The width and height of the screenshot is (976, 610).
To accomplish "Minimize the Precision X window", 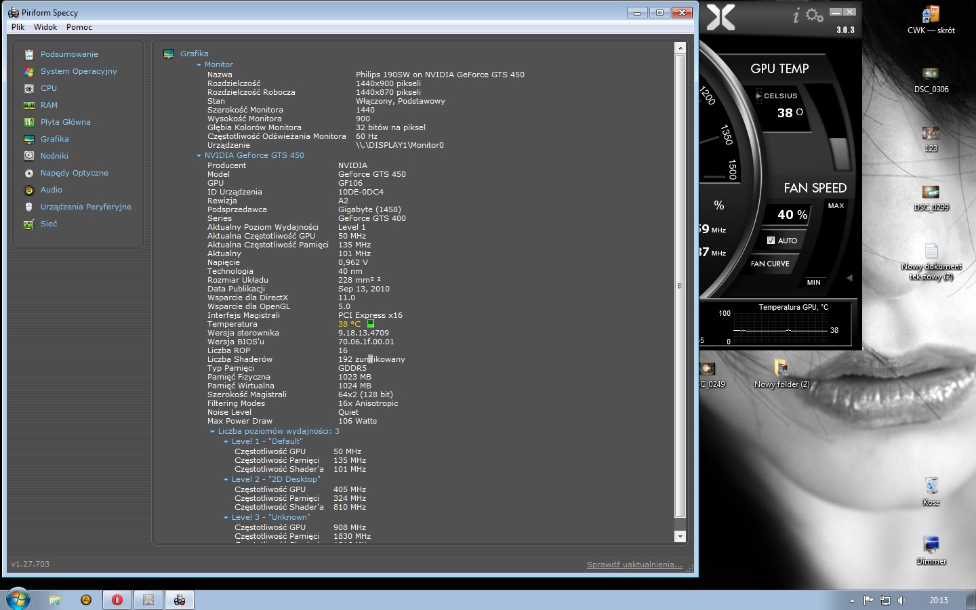I will (836, 12).
